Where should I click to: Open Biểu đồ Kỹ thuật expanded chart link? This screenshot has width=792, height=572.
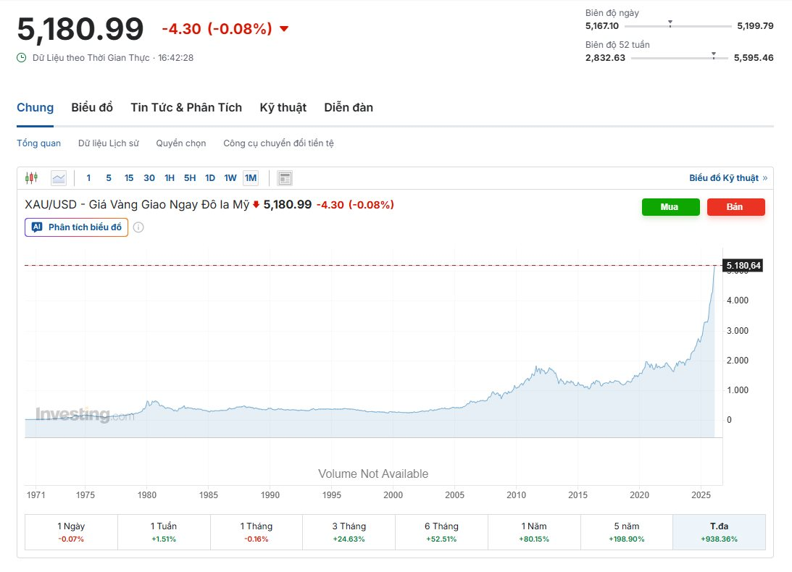728,178
